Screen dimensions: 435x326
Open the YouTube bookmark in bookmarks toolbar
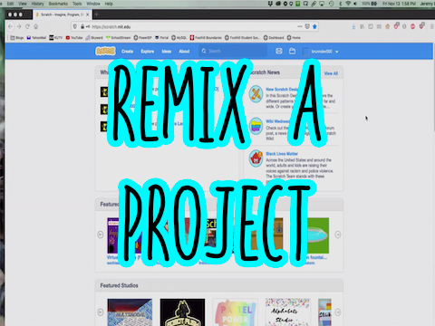74,38
